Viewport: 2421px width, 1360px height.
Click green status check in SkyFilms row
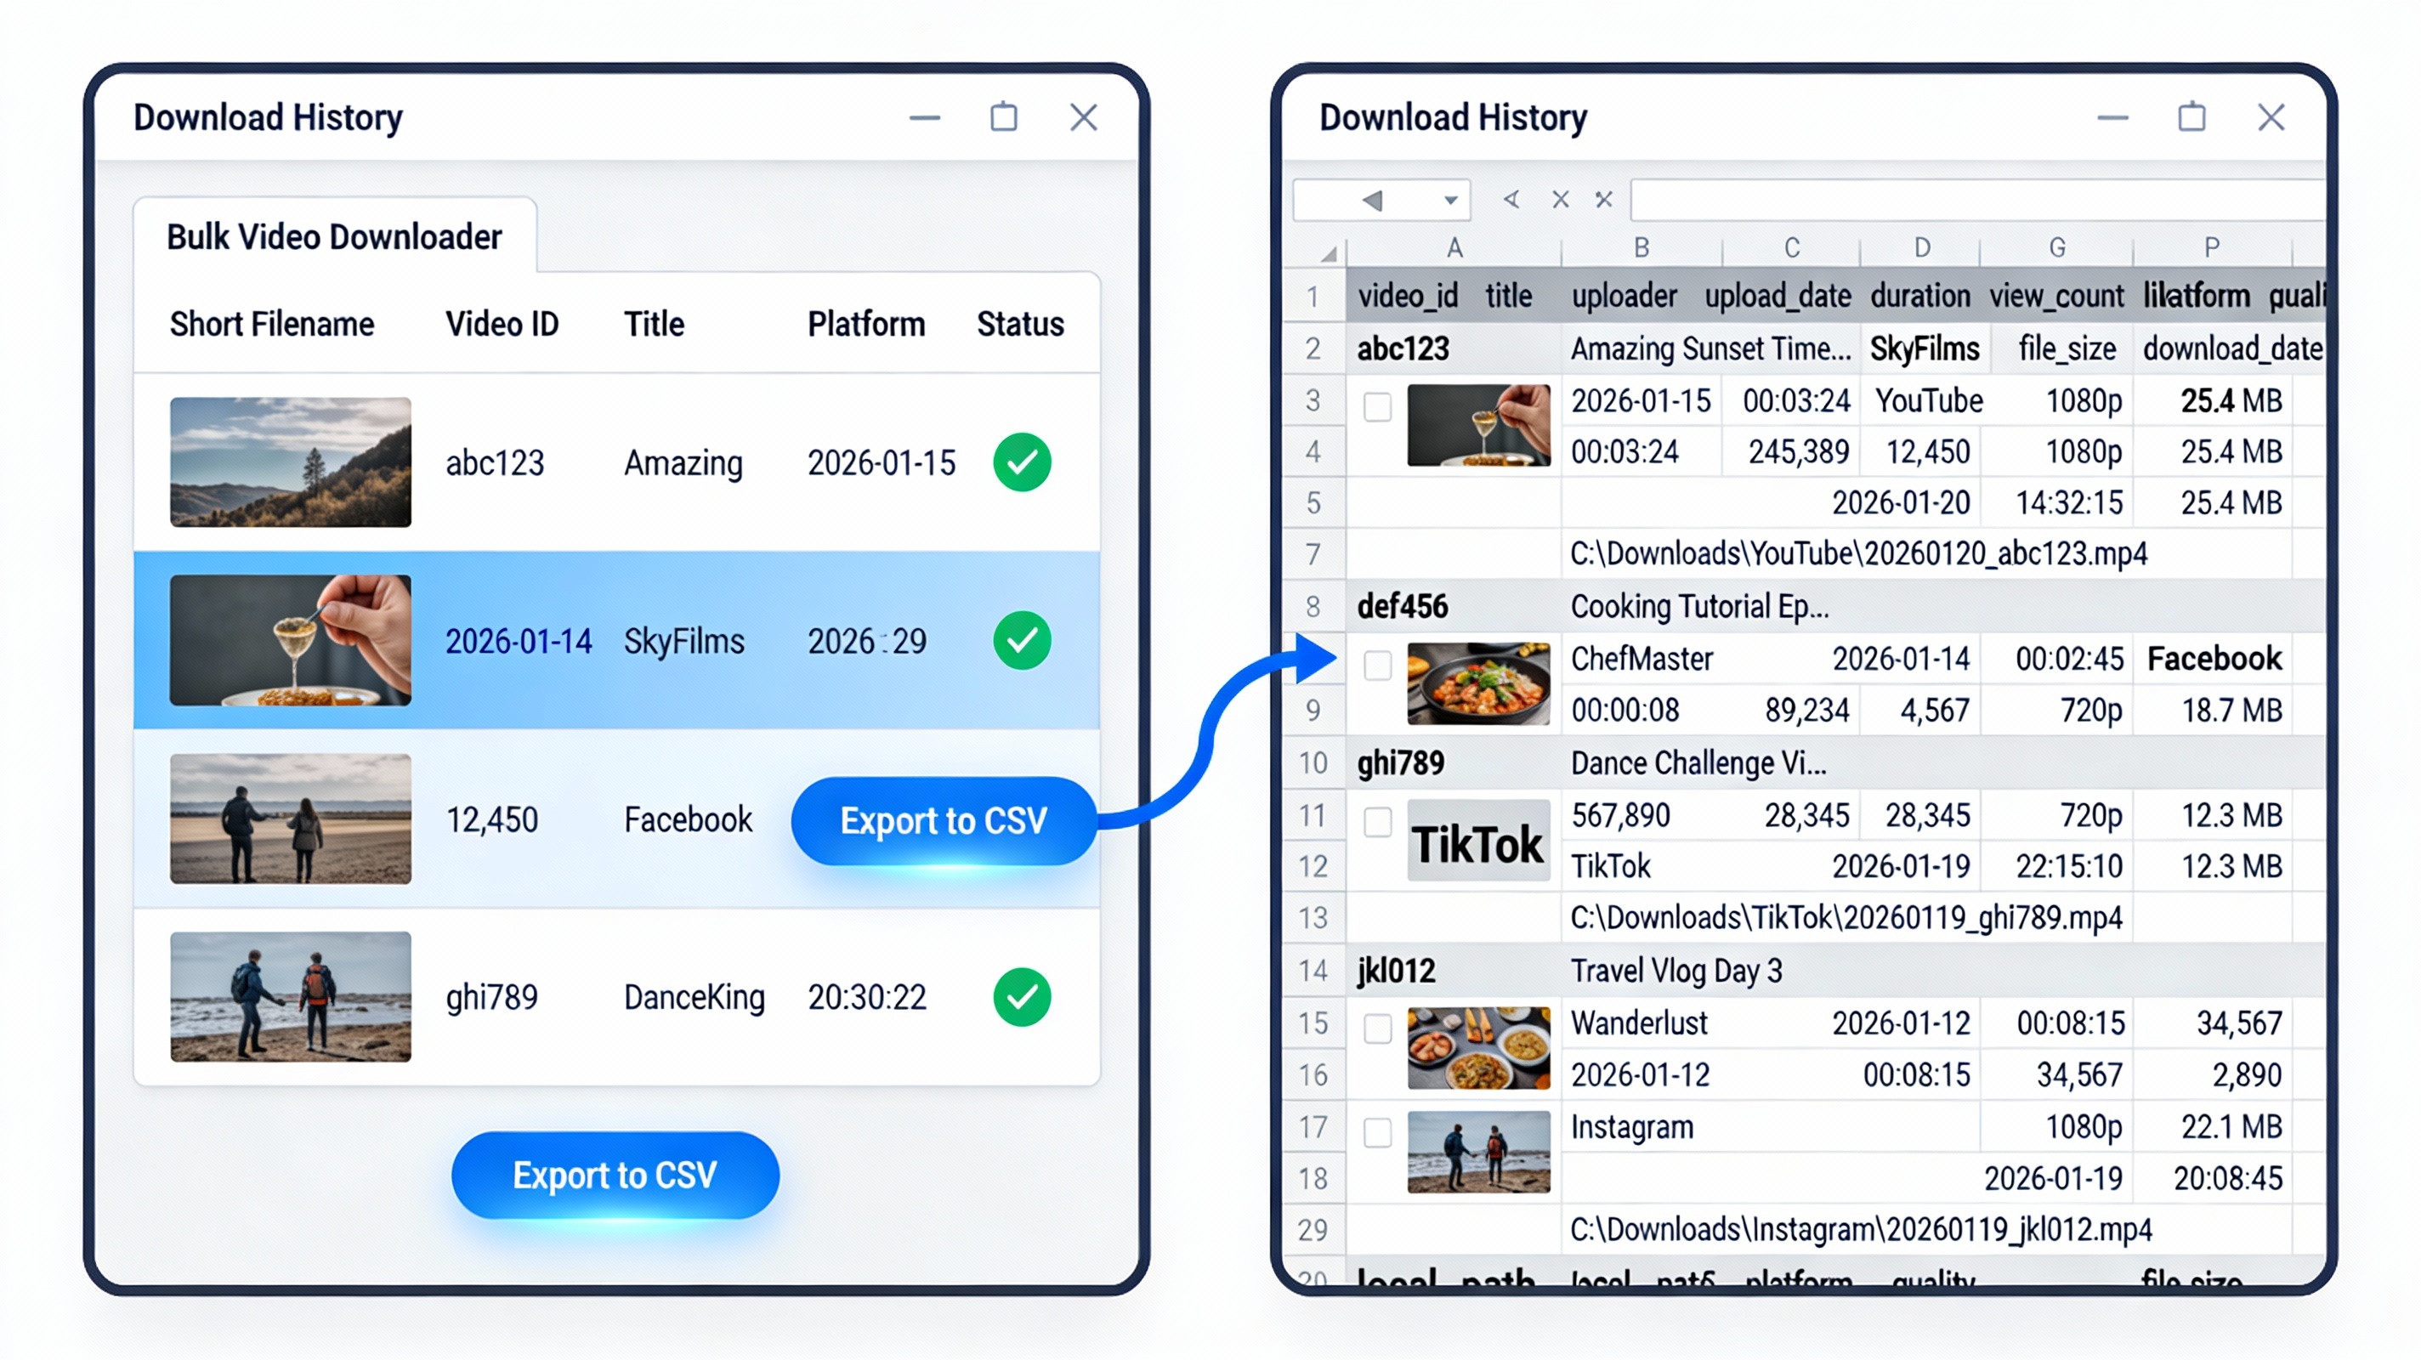point(1022,641)
